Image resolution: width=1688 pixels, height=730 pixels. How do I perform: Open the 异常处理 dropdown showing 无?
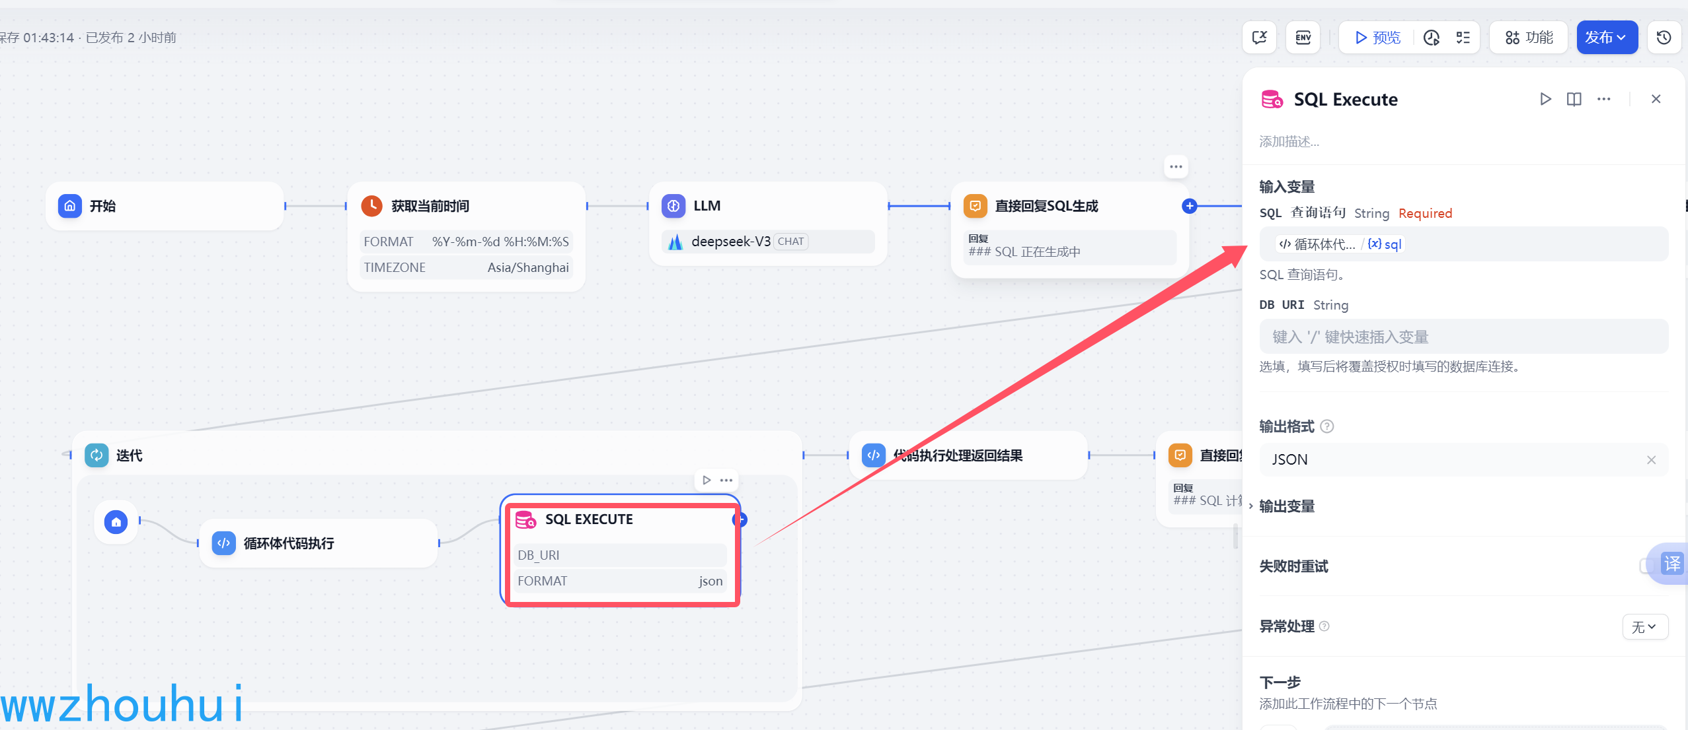[x=1644, y=626]
